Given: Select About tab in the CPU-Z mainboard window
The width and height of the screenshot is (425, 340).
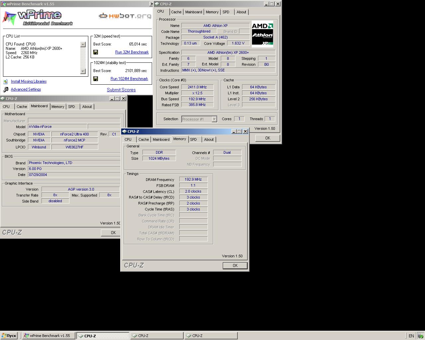Looking at the screenshot, I should click(x=87, y=107).
